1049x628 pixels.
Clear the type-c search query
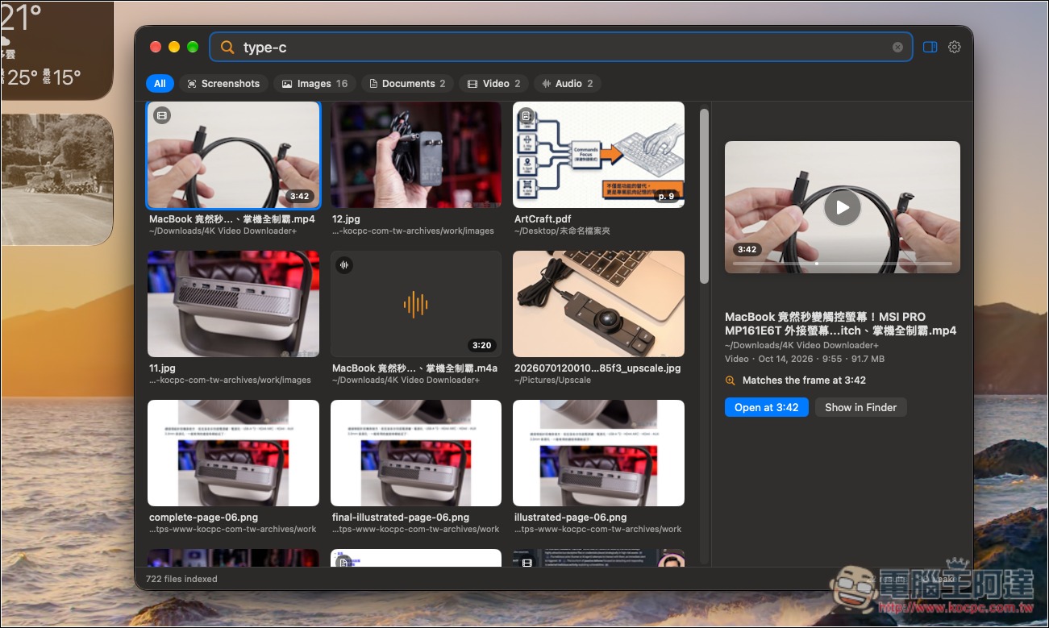(897, 48)
